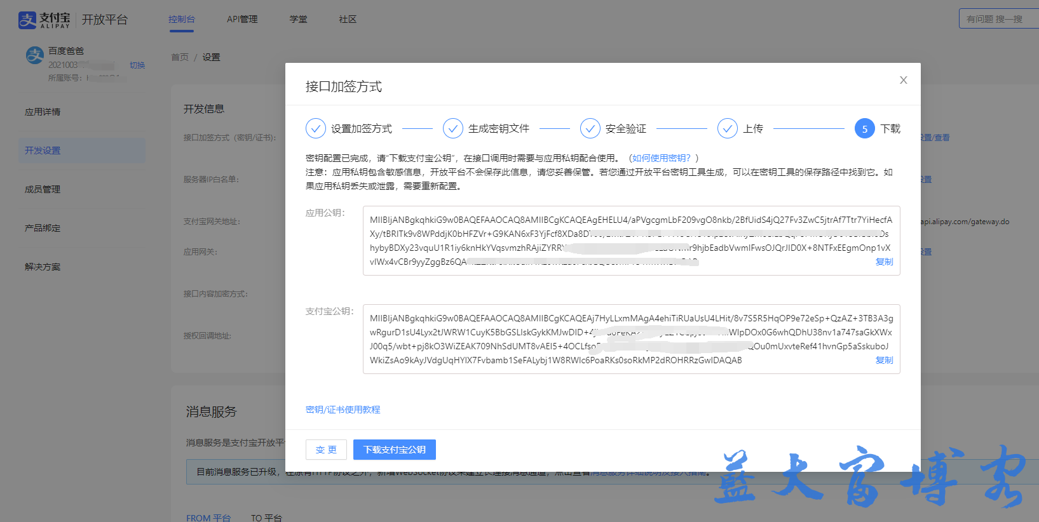Click the 安全验证 step label
1039x522 pixels.
coord(626,128)
